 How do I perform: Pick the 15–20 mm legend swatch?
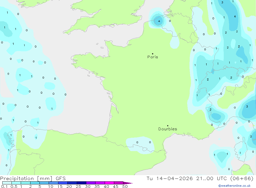click(x=63, y=183)
